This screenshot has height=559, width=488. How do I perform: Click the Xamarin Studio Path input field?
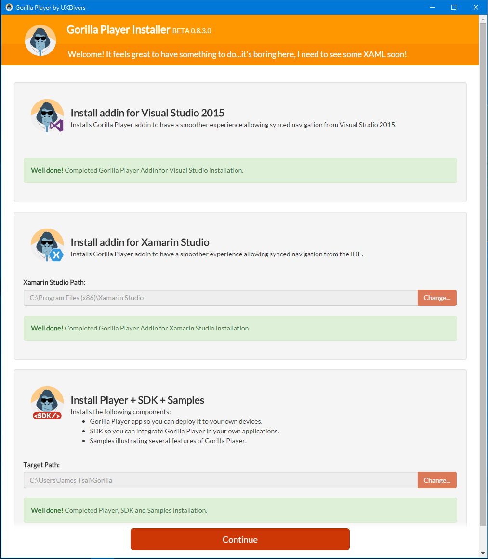click(x=221, y=298)
